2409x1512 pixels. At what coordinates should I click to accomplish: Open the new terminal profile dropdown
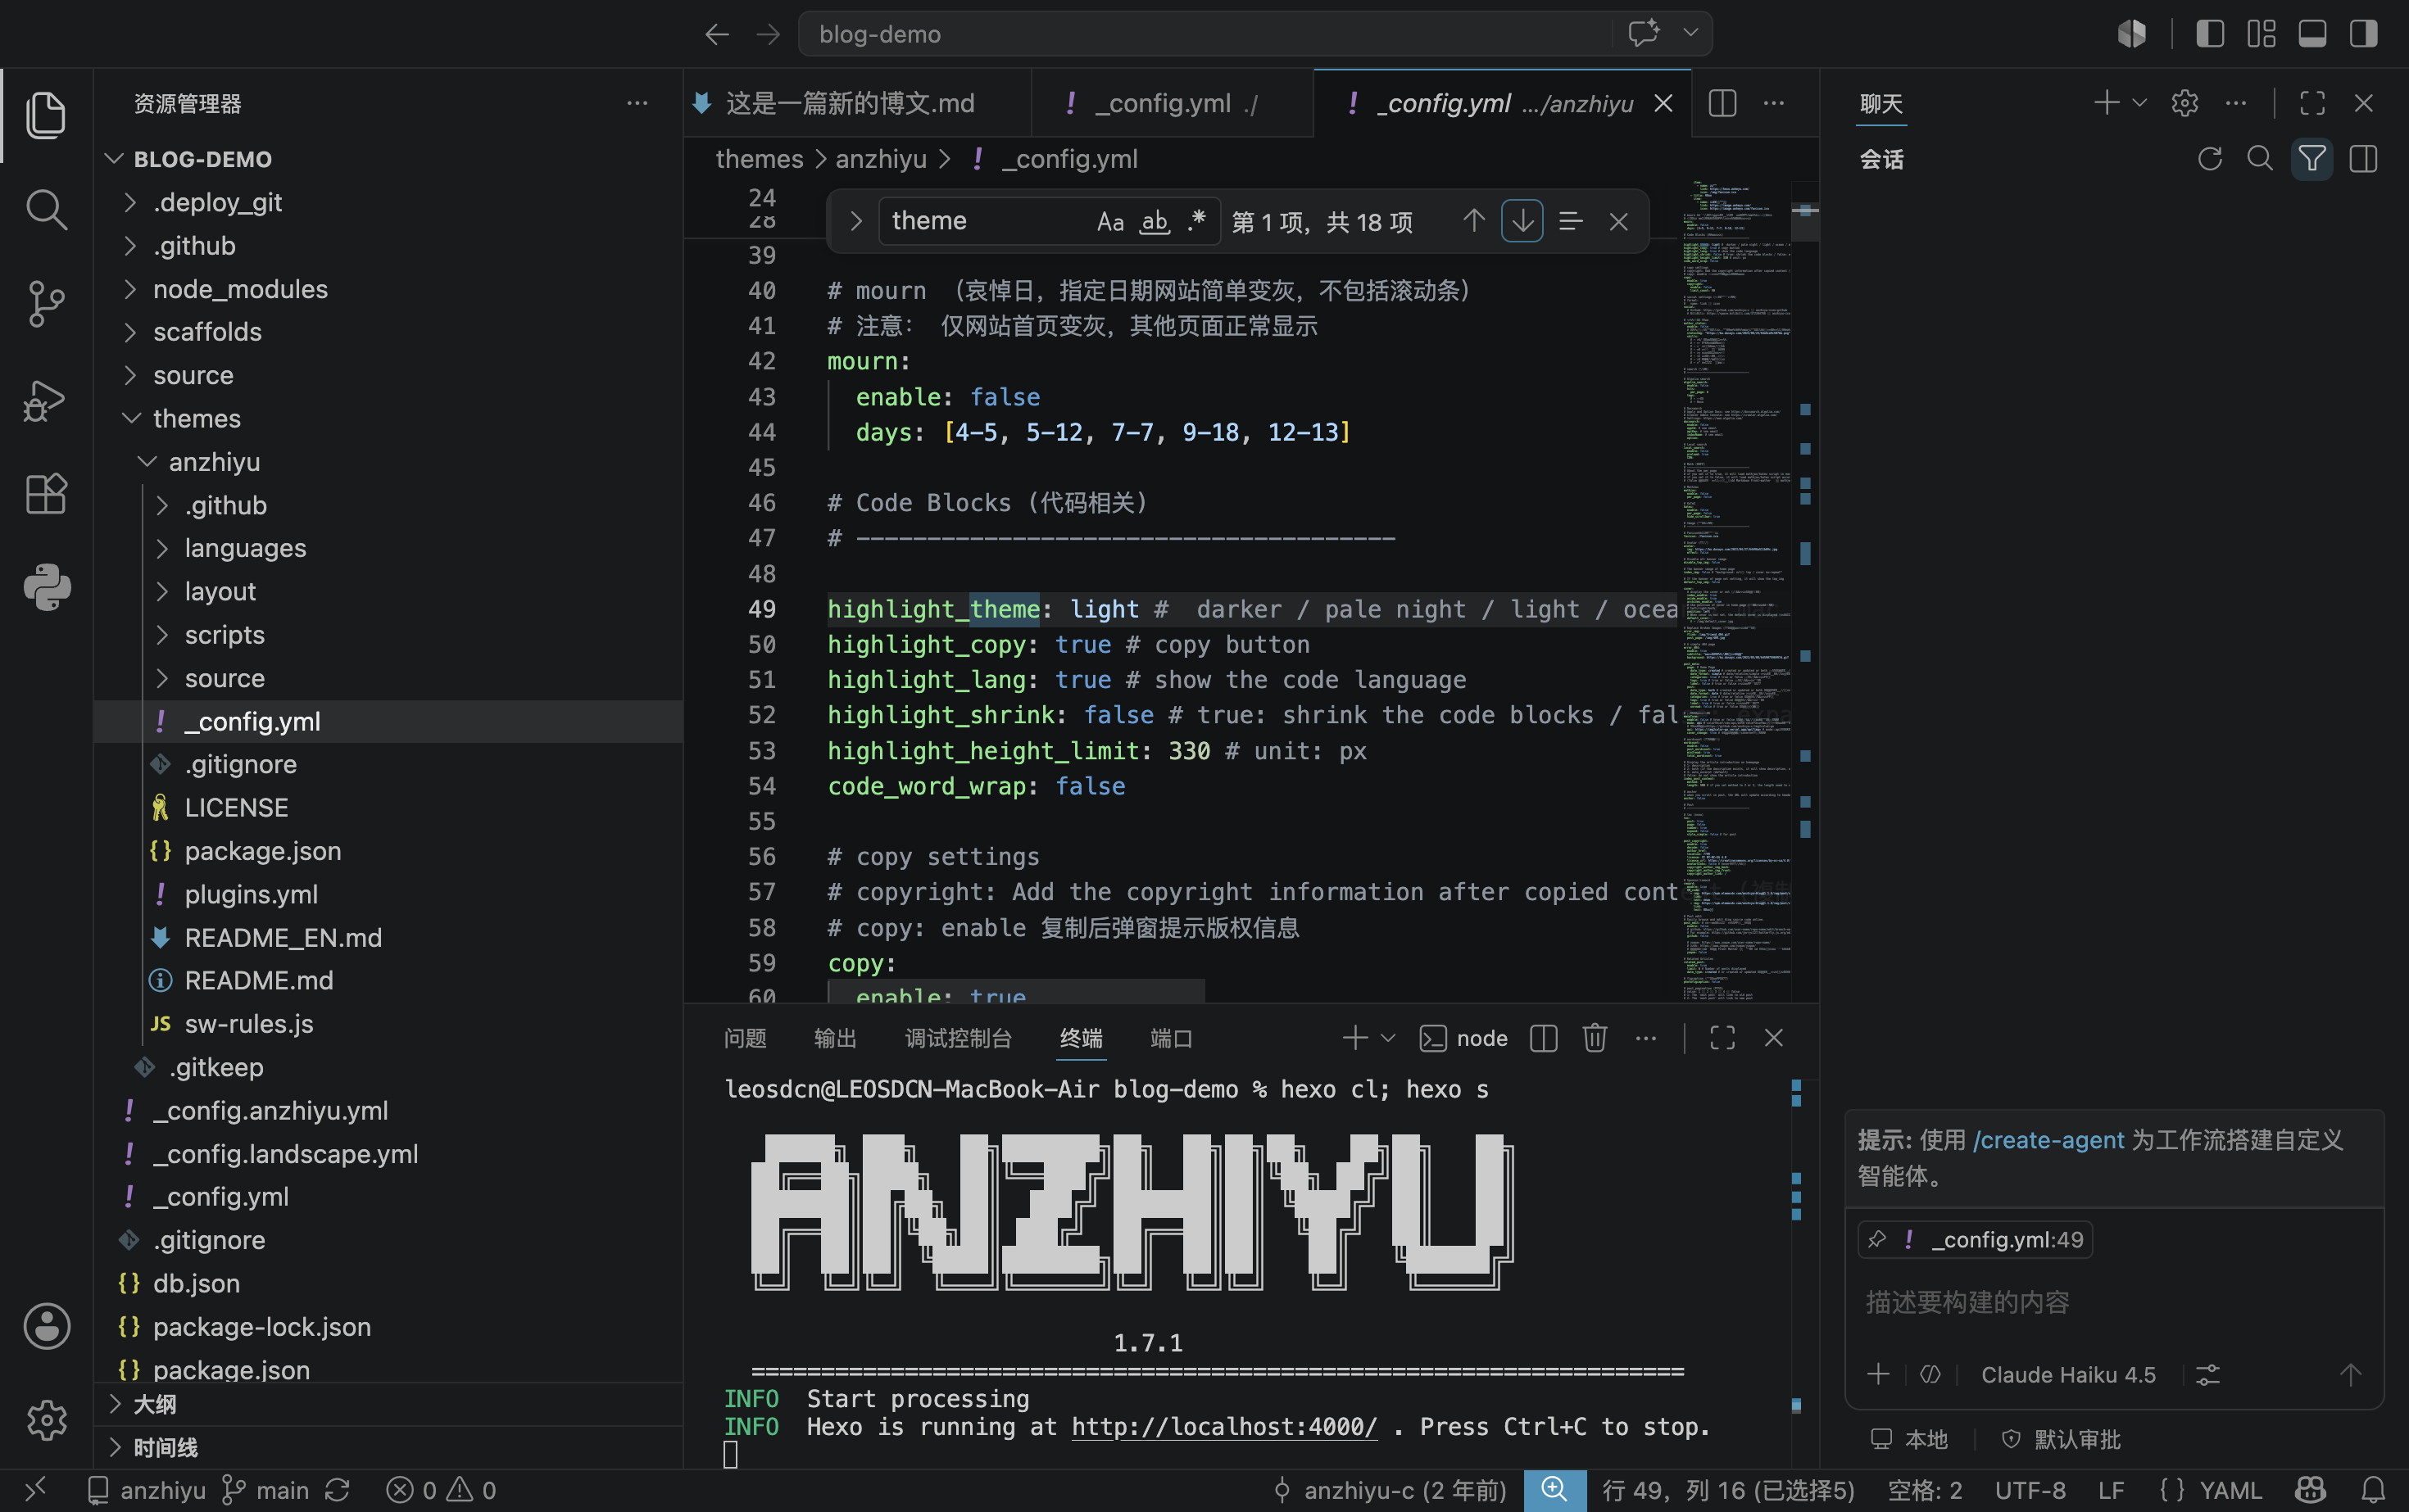point(1387,1038)
